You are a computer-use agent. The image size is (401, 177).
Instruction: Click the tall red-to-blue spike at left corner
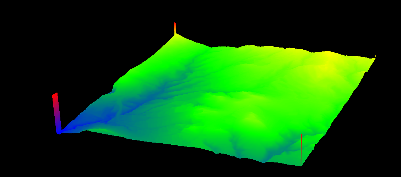(x=56, y=113)
